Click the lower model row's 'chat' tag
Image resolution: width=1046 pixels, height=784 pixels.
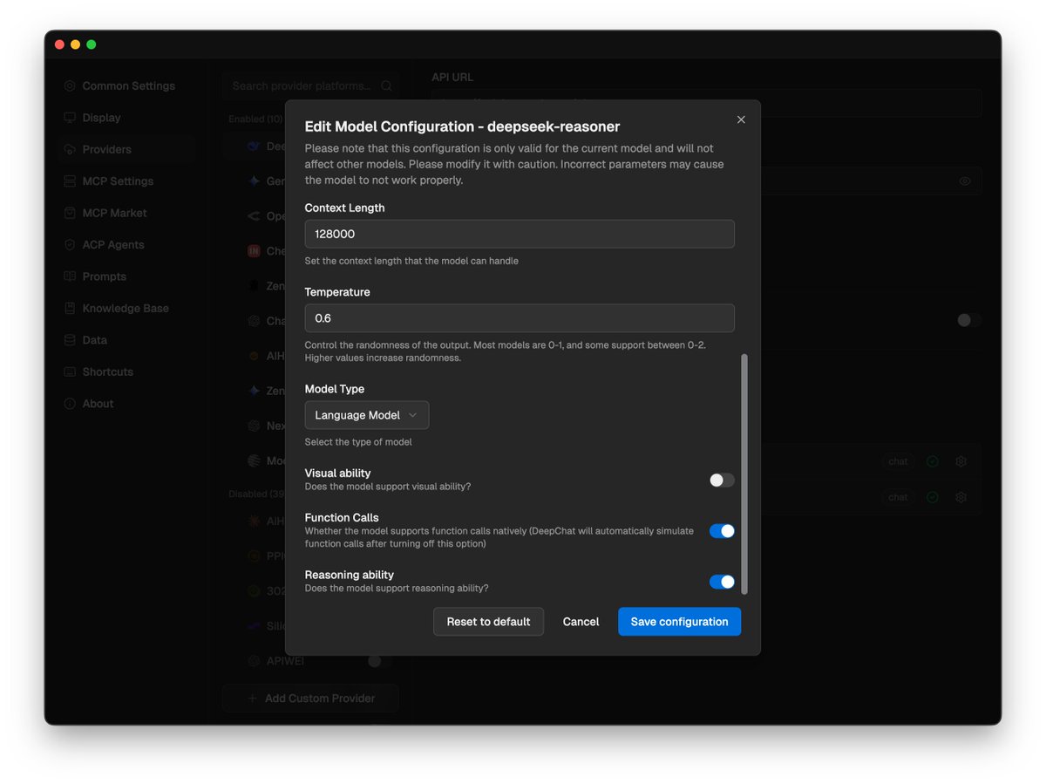pos(898,497)
